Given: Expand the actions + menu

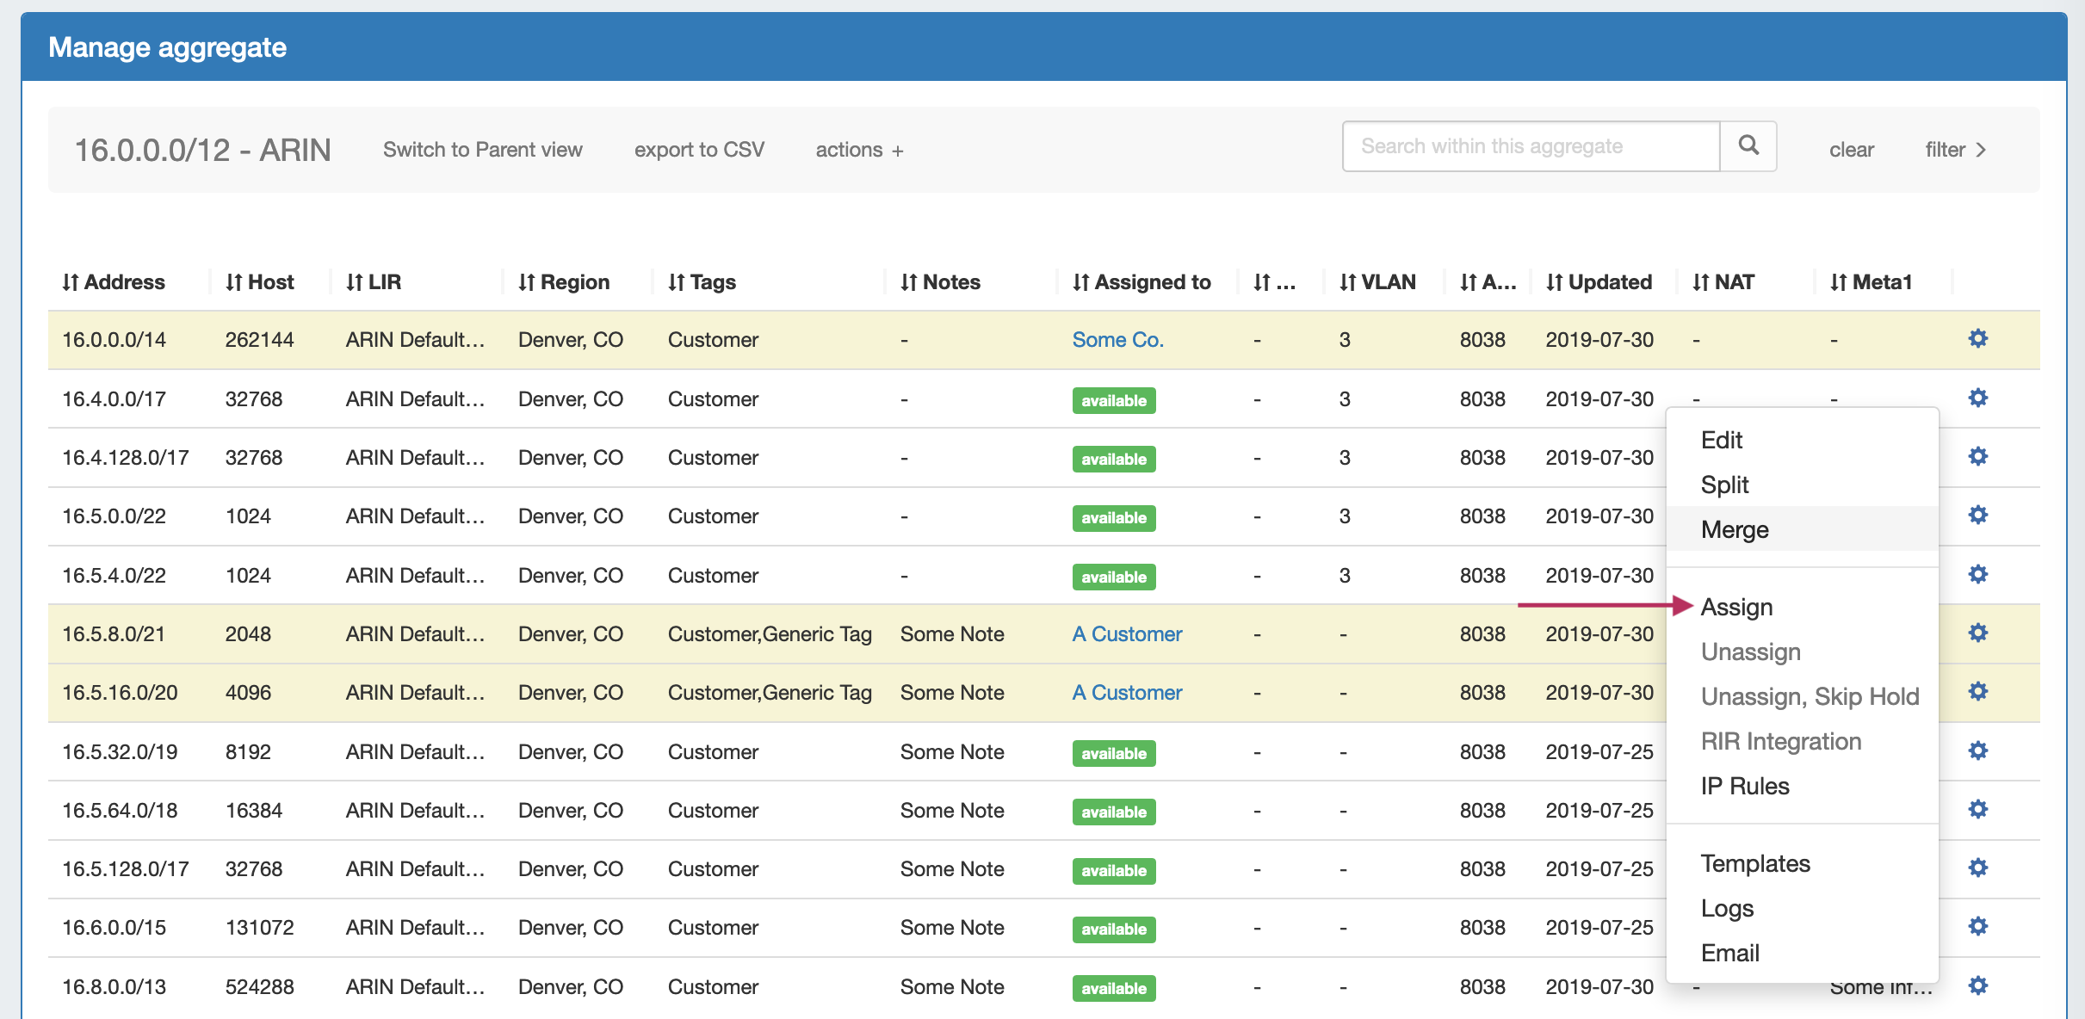Looking at the screenshot, I should tap(859, 150).
